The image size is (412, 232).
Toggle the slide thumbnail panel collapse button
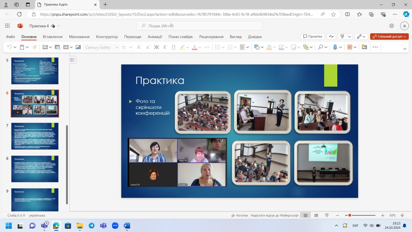click(x=72, y=60)
